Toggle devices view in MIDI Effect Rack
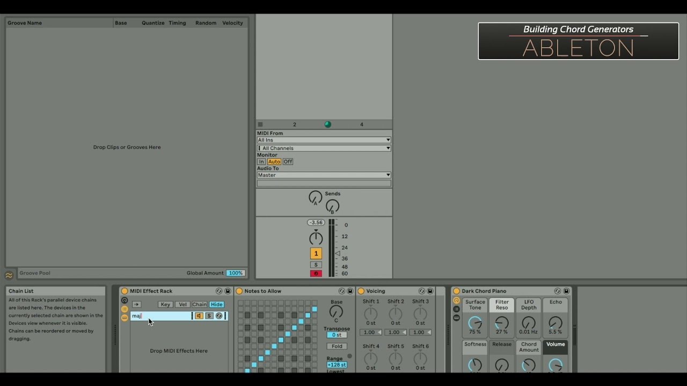687x386 pixels. pyautogui.click(x=125, y=317)
